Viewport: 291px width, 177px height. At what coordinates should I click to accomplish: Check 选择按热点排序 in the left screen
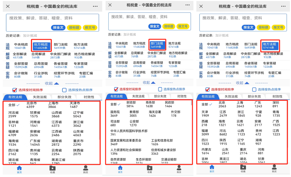[x=64, y=90]
